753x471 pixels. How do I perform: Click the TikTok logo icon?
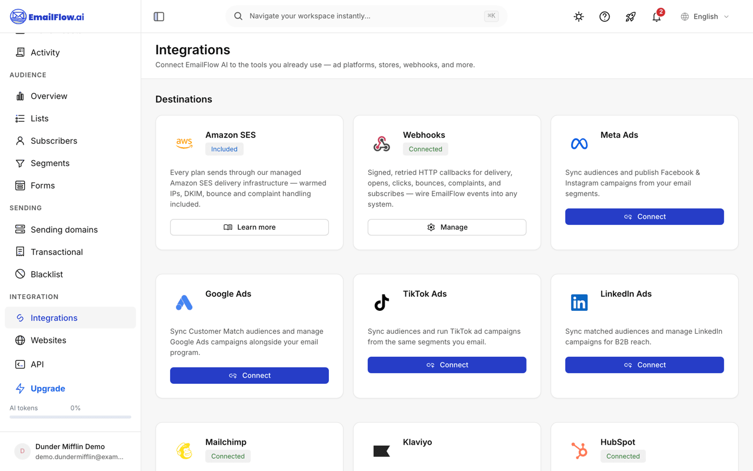coord(382,303)
